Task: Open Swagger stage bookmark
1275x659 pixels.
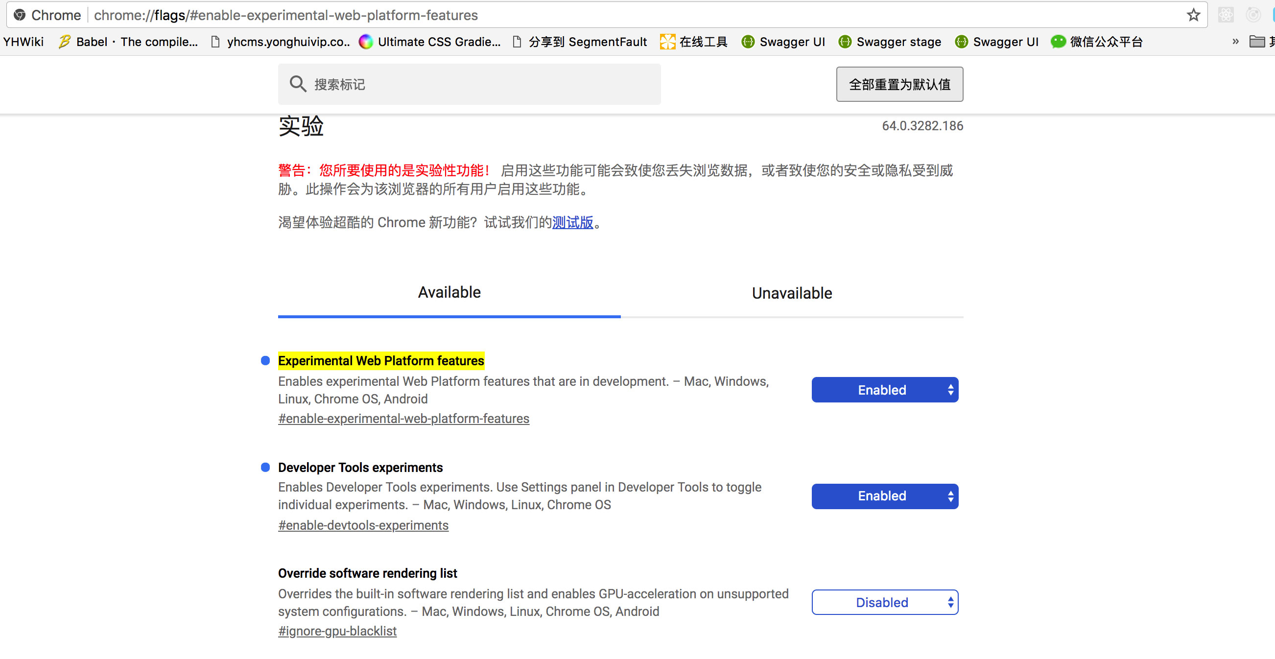Action: 890,42
